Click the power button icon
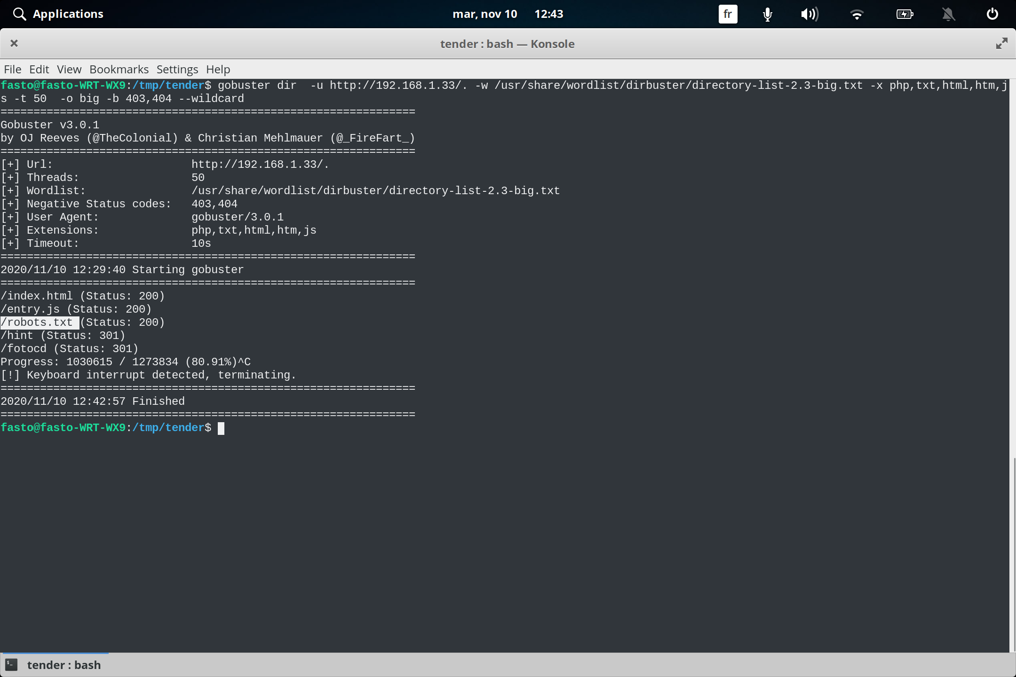This screenshot has height=677, width=1016. click(992, 14)
